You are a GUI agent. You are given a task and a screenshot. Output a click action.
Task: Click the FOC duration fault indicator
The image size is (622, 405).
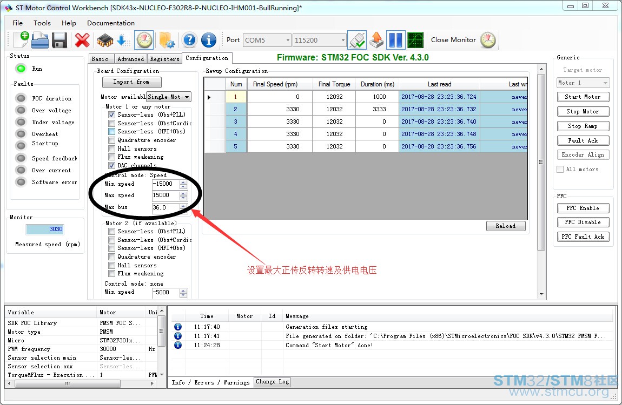pyautogui.click(x=21, y=98)
